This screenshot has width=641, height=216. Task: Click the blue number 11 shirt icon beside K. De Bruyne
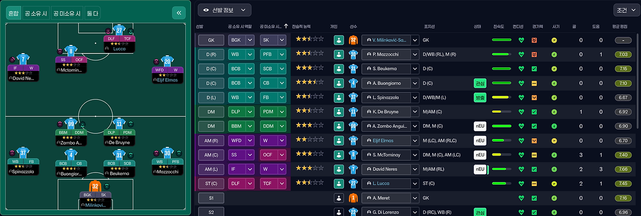pos(354,111)
